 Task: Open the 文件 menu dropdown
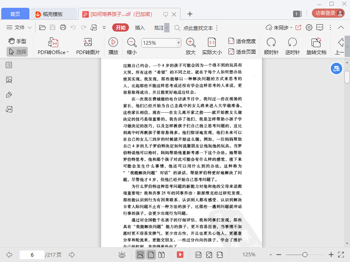19,27
